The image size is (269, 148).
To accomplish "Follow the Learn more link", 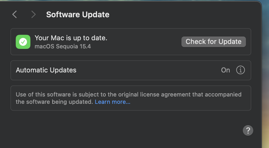I will (112, 102).
